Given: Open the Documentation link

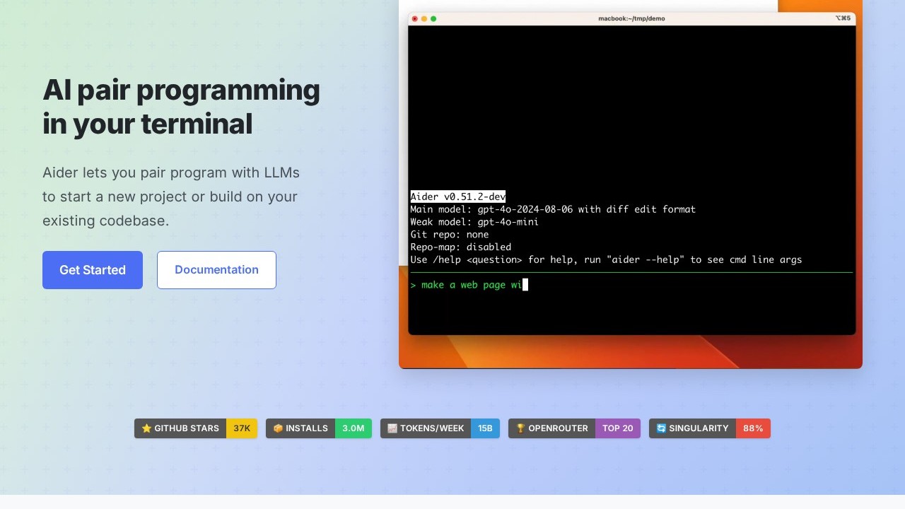Looking at the screenshot, I should tap(216, 270).
